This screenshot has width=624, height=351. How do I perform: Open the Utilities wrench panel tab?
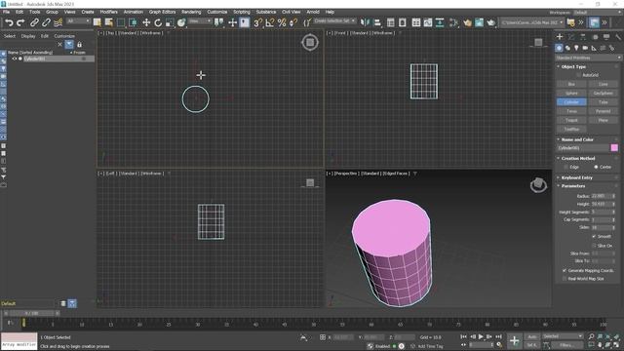coord(618,37)
